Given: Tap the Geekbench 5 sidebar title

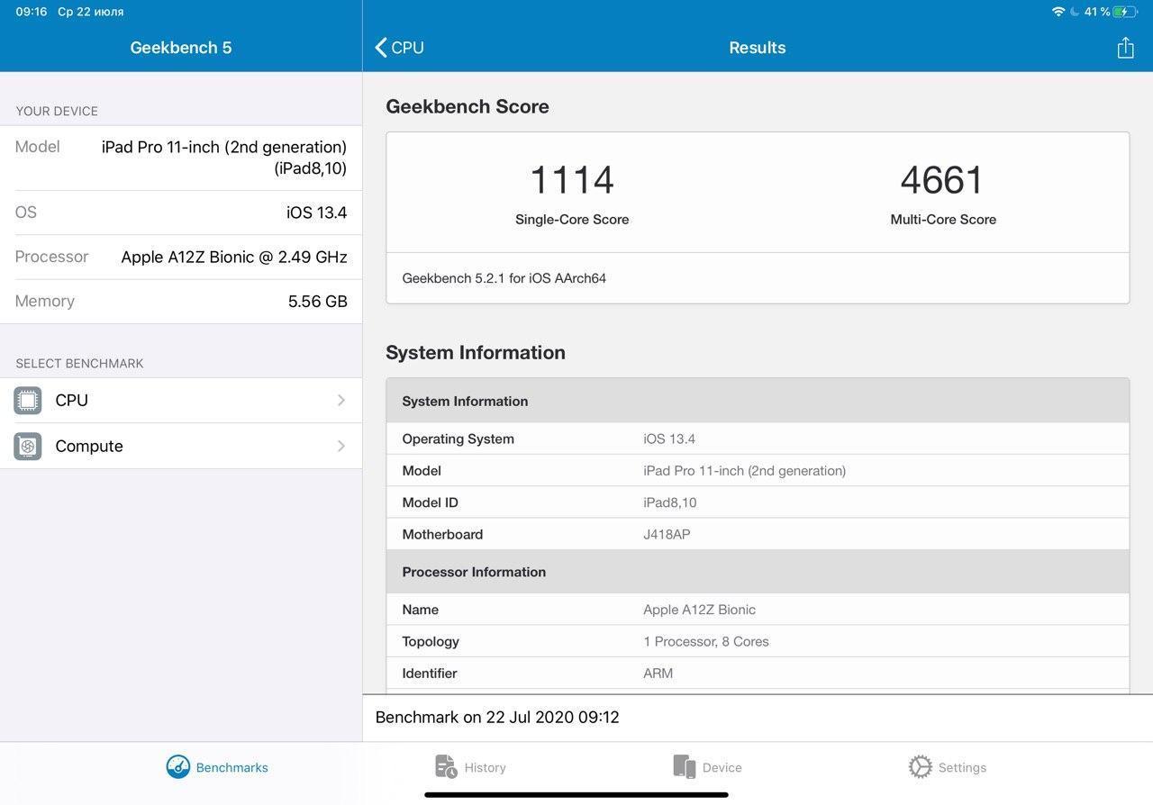Looking at the screenshot, I should click(181, 48).
